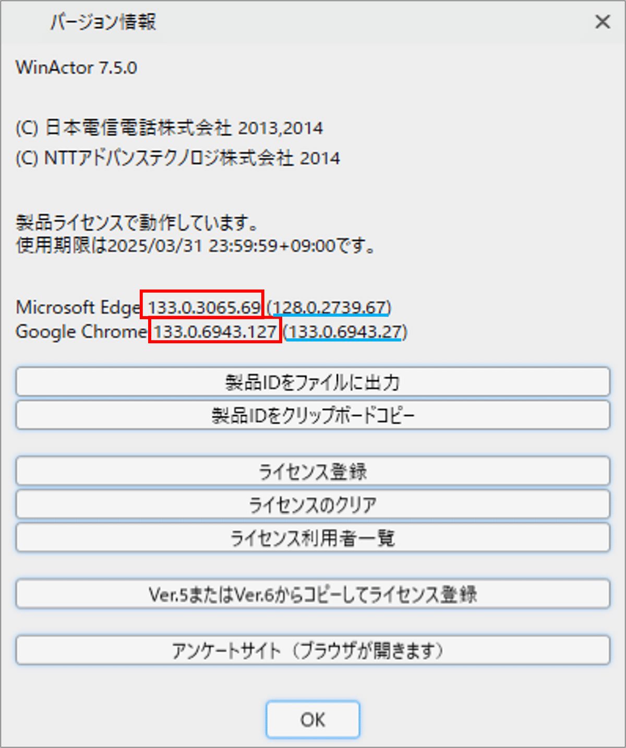Click the 製品IDをファイルに出力 button
Screen dimensions: 626x748
pos(312,382)
